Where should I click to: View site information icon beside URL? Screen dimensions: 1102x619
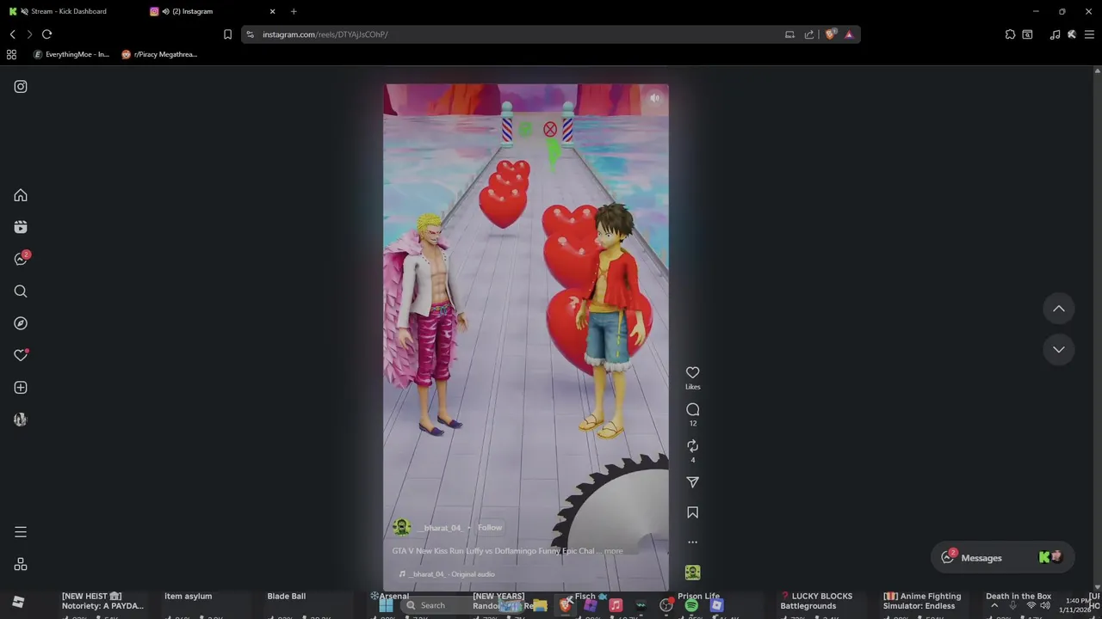(x=250, y=34)
